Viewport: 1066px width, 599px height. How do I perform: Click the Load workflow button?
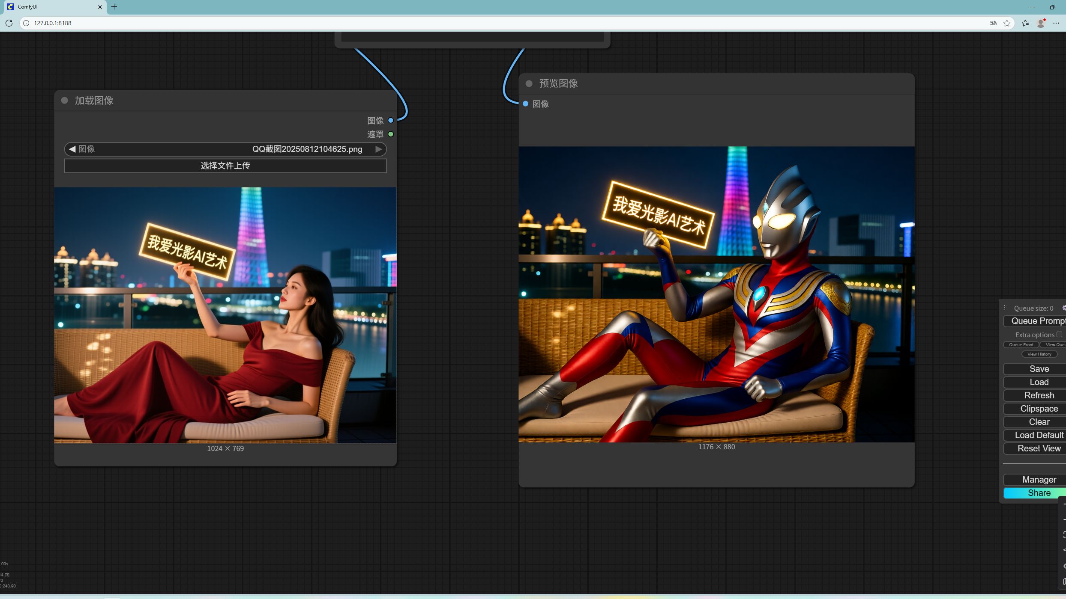point(1035,383)
